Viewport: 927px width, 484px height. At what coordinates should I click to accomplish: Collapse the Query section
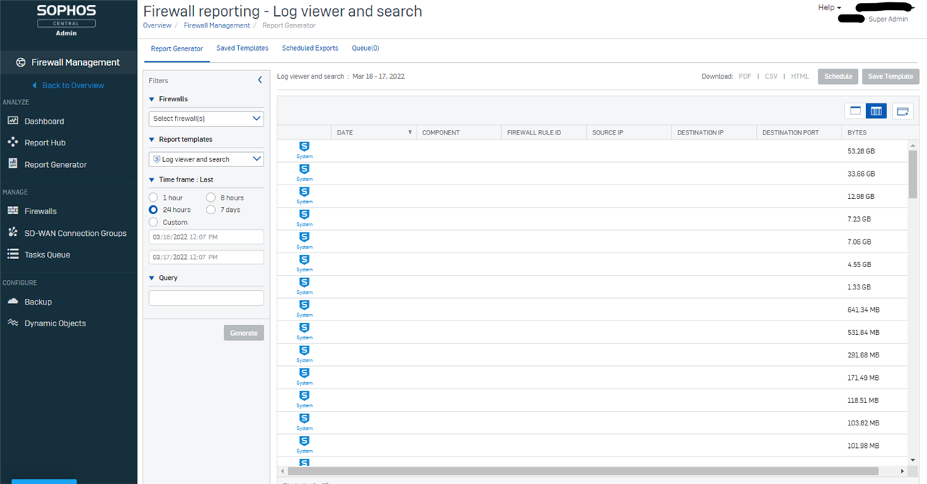pos(152,278)
